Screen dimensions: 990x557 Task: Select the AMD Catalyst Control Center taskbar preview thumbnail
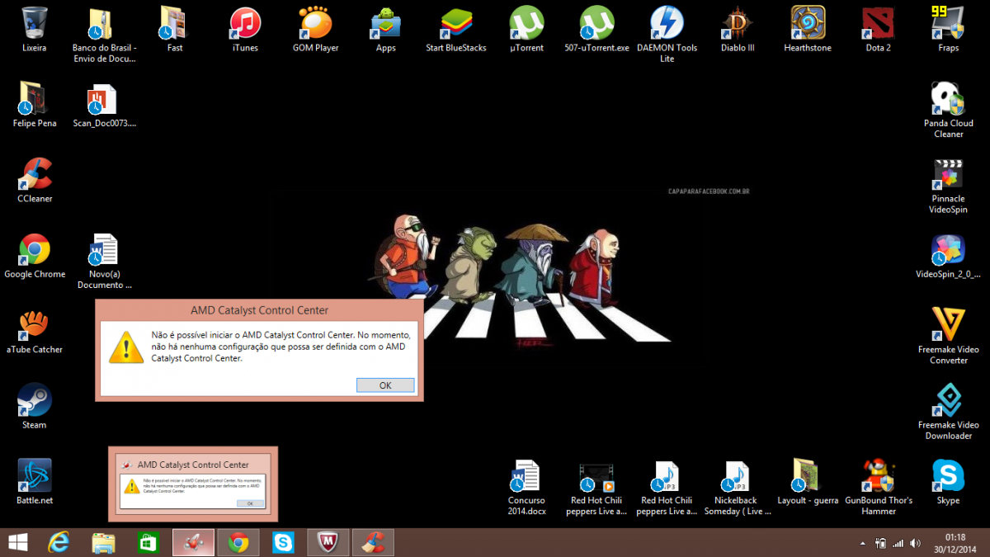click(x=193, y=484)
